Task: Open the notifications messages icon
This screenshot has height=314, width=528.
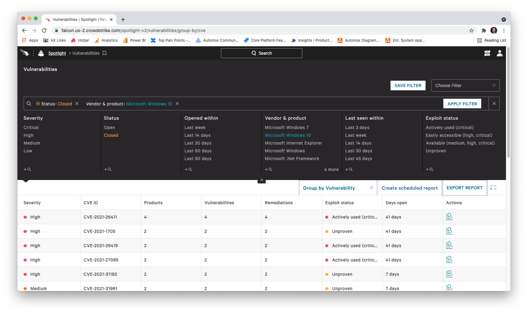Action: pyautogui.click(x=487, y=53)
